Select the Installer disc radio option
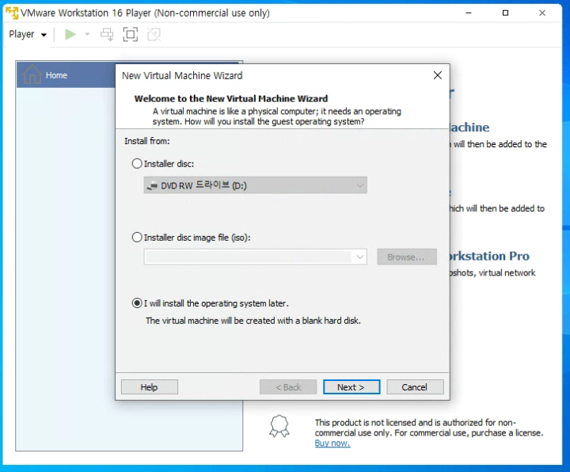This screenshot has height=472, width=570. tap(137, 164)
